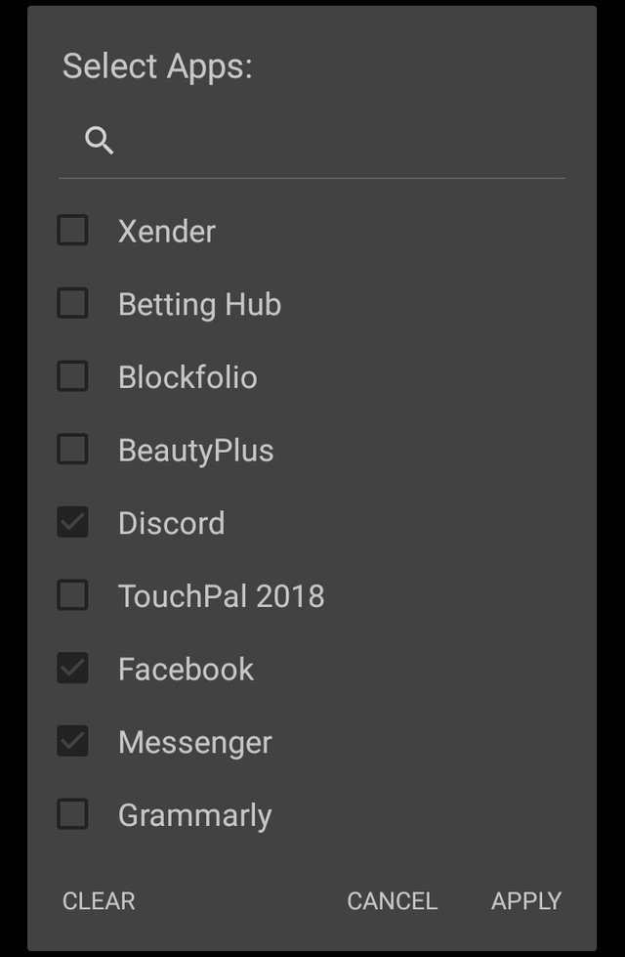
Task: Tap the Grammarly app name
Action: tap(194, 815)
